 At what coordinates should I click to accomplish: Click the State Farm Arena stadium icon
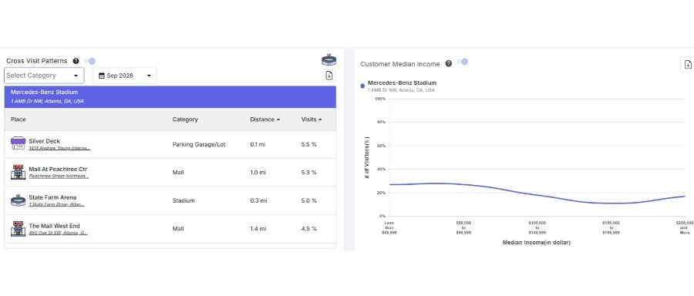pyautogui.click(x=19, y=200)
